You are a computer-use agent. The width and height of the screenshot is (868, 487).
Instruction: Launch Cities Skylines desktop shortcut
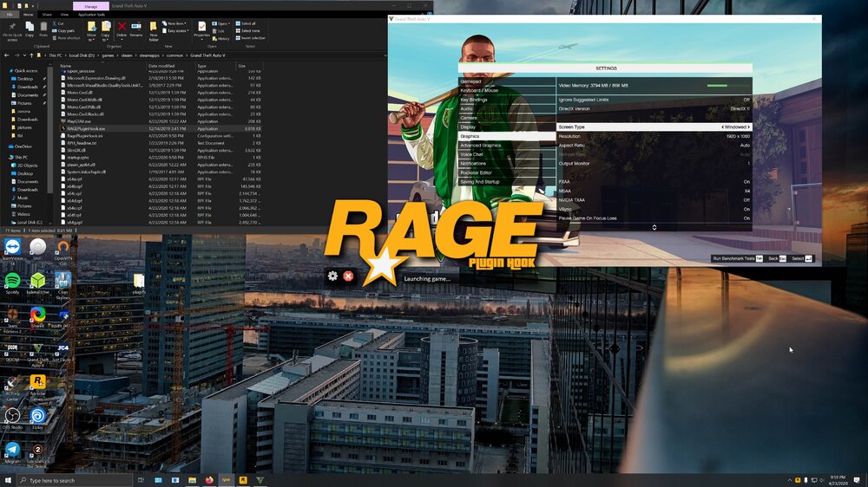(x=63, y=285)
